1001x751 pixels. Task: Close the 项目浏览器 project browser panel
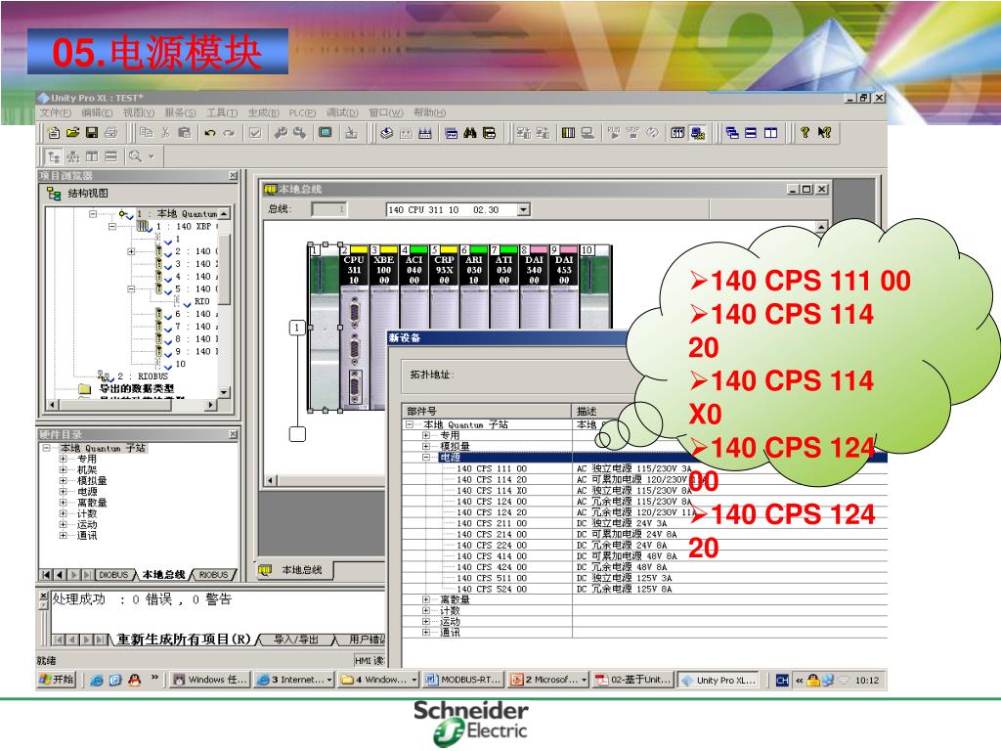[233, 176]
